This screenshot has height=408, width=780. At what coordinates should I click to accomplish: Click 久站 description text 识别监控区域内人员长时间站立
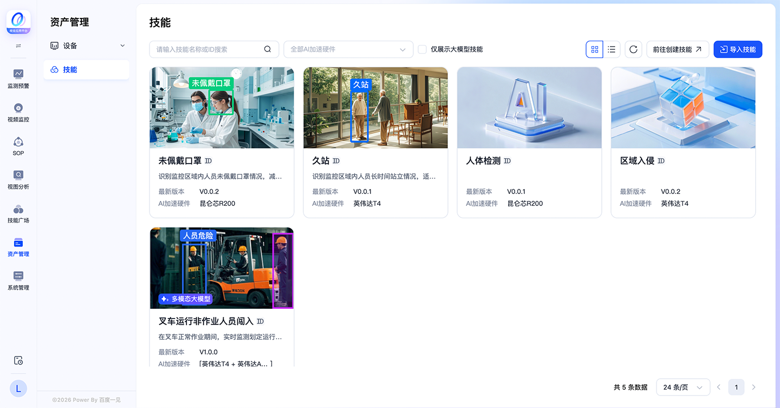click(x=374, y=177)
